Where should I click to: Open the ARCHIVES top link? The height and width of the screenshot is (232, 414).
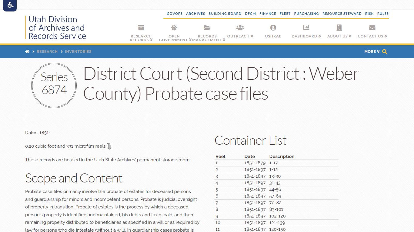pos(195,14)
